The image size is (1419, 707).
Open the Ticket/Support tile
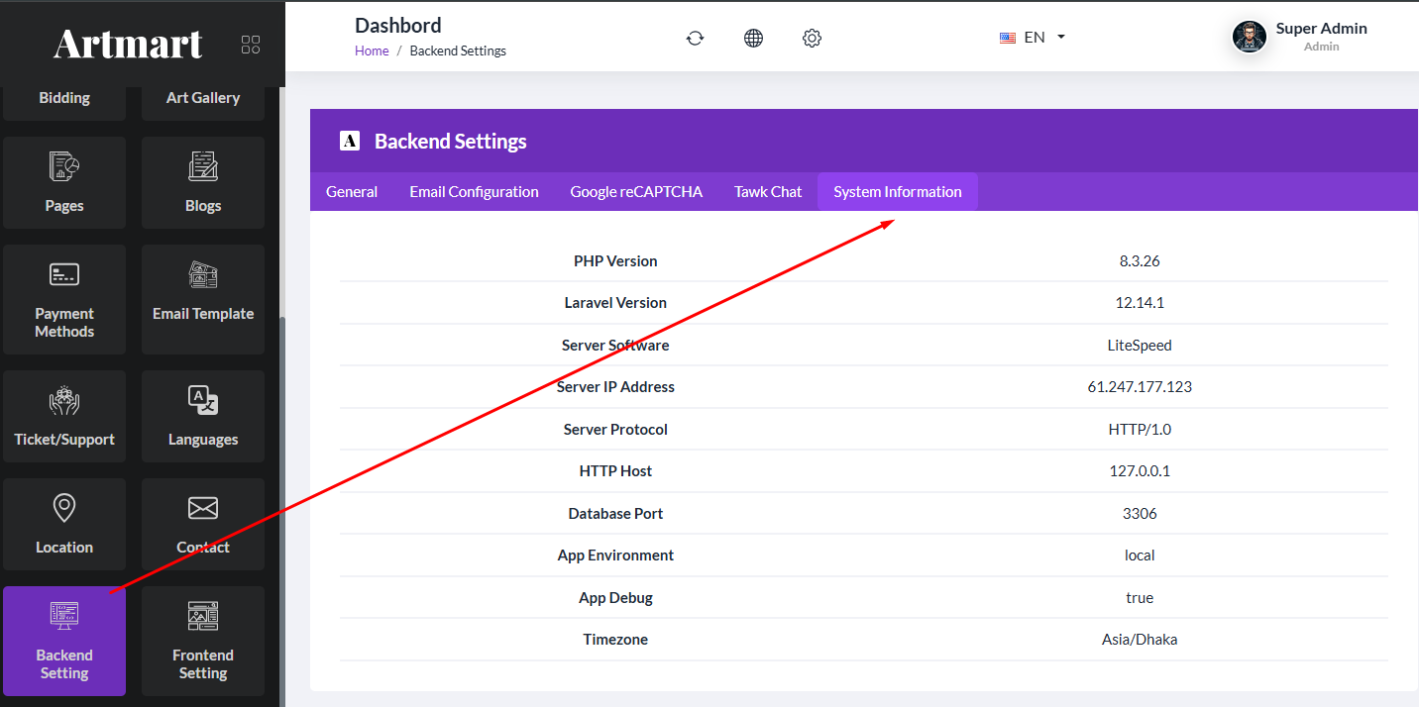pos(64,416)
